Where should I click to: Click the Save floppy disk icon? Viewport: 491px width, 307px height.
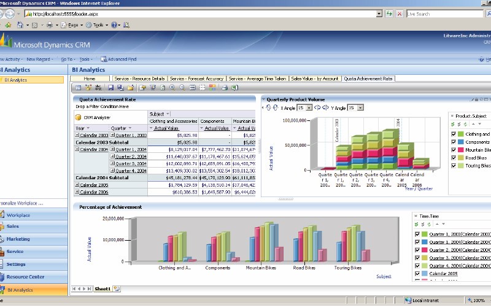coord(110,88)
